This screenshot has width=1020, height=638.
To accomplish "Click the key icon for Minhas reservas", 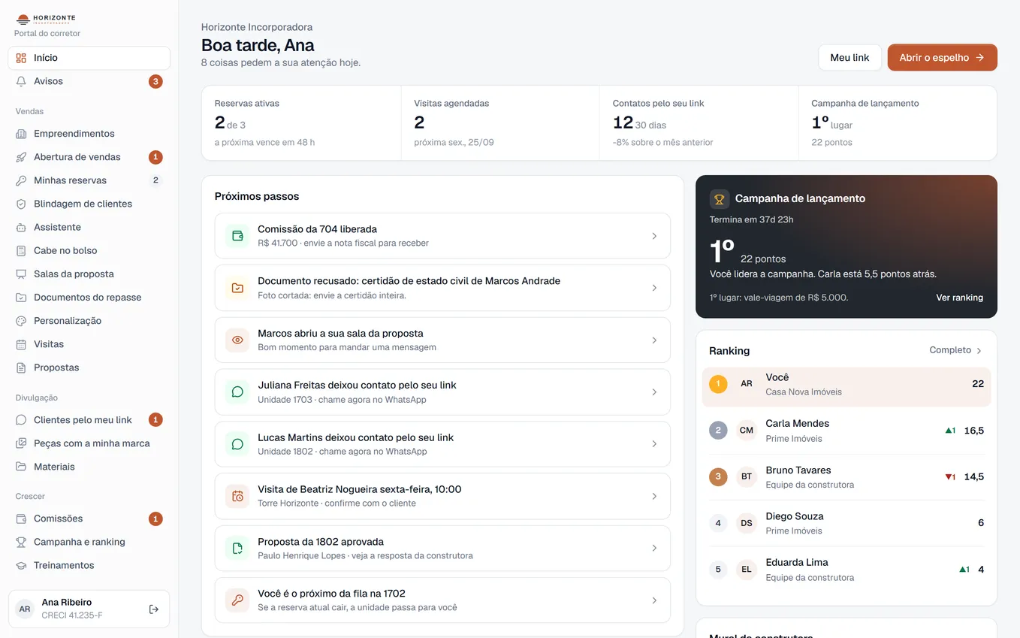I will [21, 180].
